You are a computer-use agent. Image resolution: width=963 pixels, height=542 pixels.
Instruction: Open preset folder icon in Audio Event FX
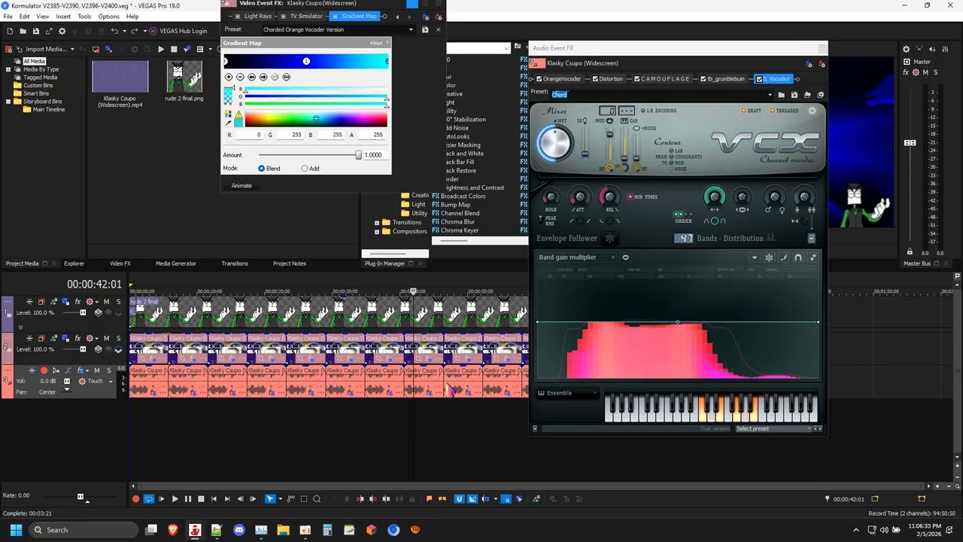click(x=782, y=95)
